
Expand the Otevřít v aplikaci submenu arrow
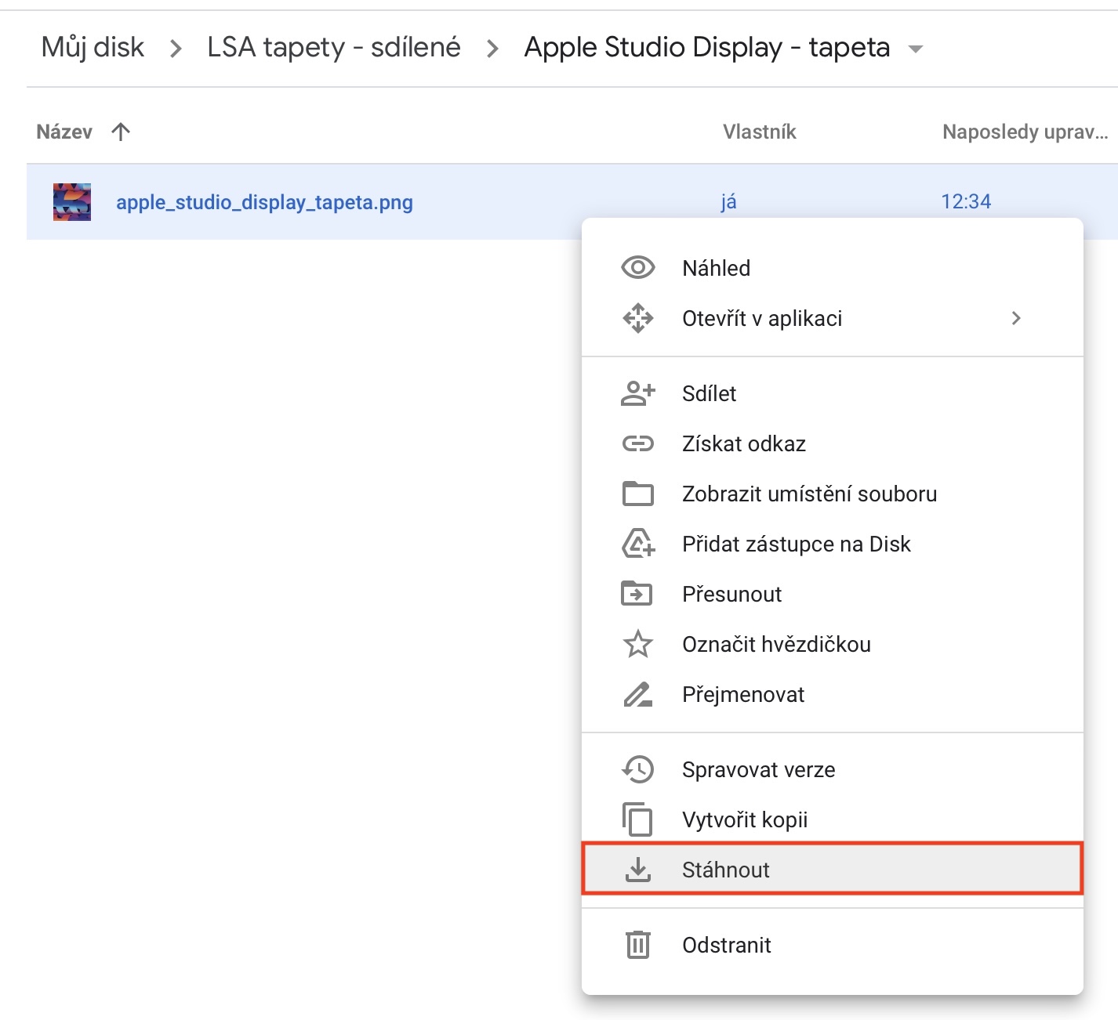pyautogui.click(x=1016, y=318)
